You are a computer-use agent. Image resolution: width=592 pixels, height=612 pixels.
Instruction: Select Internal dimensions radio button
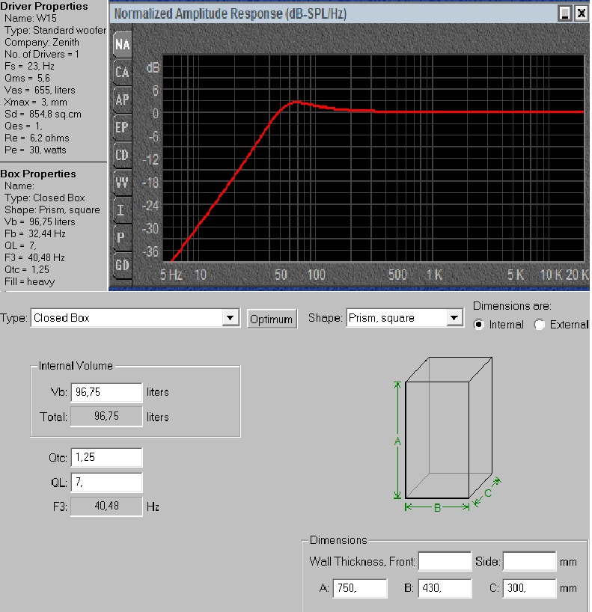478,325
